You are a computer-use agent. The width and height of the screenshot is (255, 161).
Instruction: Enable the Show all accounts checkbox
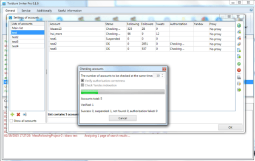pyautogui.click(x=11, y=121)
